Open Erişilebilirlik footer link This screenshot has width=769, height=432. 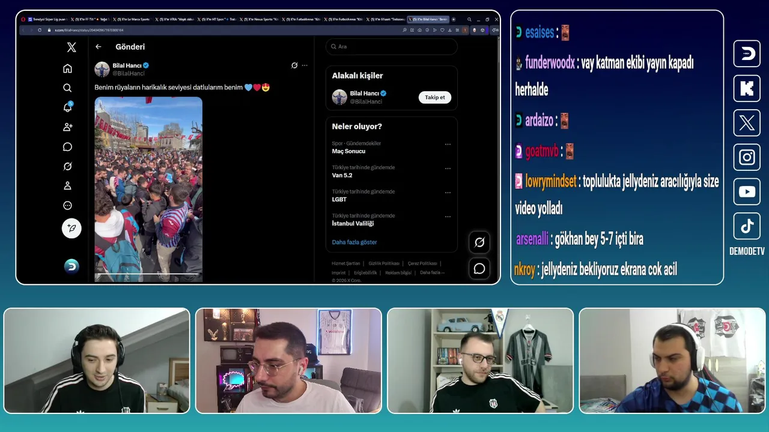365,272
